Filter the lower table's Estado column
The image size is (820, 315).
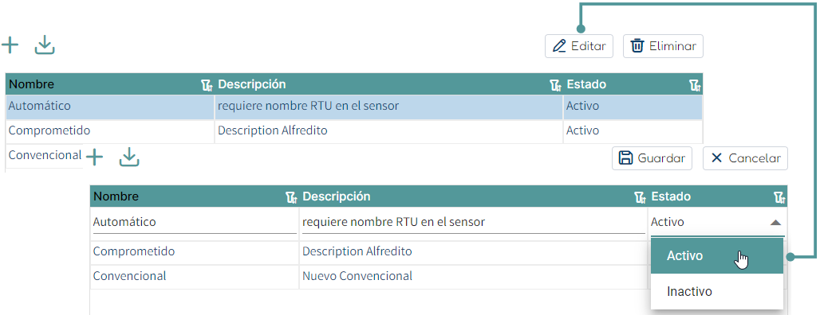(x=779, y=197)
